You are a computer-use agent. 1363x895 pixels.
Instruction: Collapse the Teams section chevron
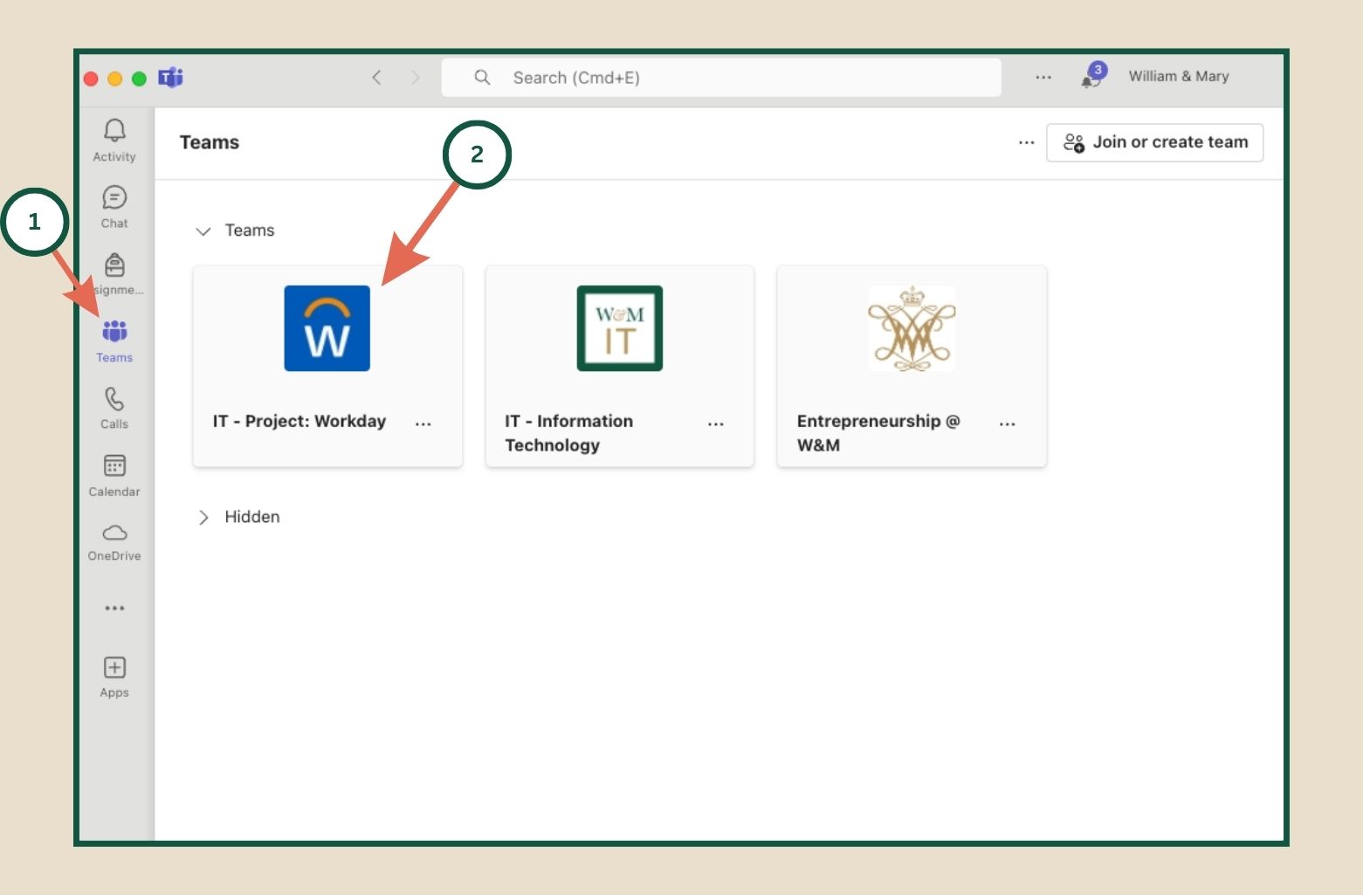tap(203, 231)
